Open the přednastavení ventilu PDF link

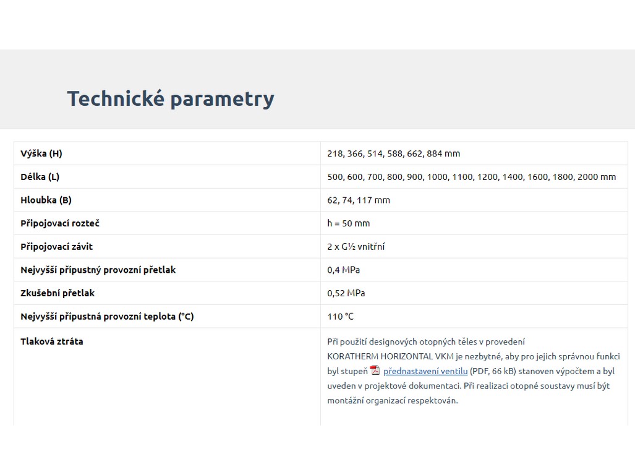pos(425,371)
